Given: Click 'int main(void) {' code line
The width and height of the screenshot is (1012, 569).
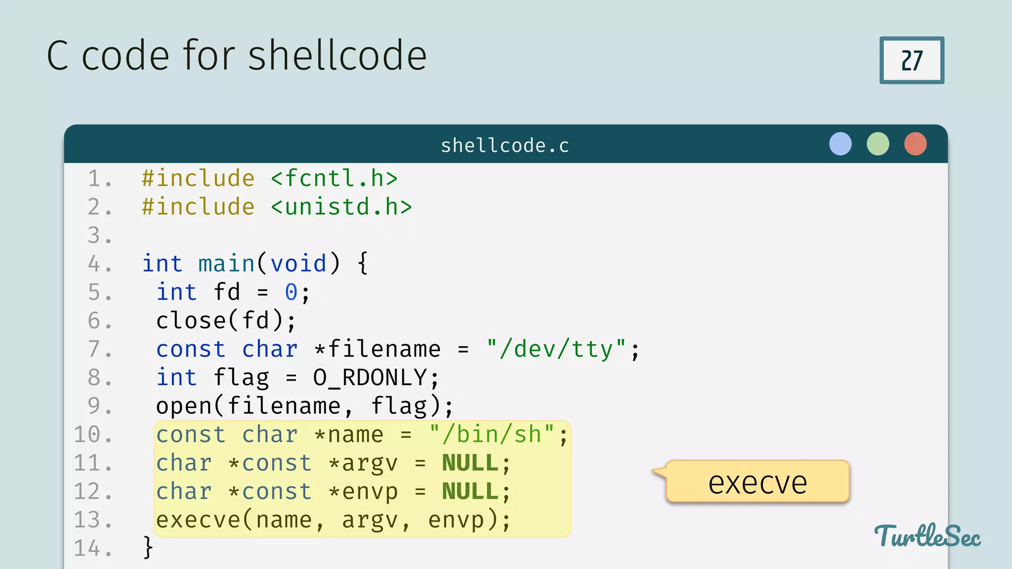Looking at the screenshot, I should click(x=254, y=263).
